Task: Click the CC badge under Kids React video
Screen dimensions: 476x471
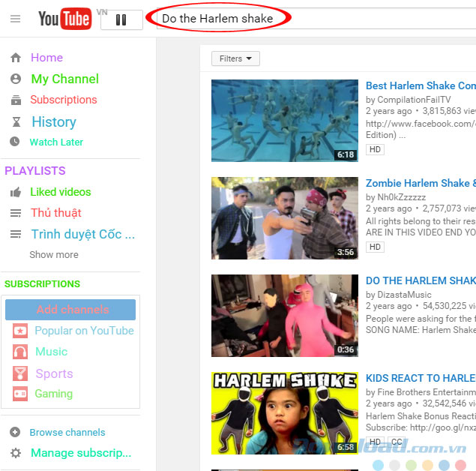Action: pos(397,442)
